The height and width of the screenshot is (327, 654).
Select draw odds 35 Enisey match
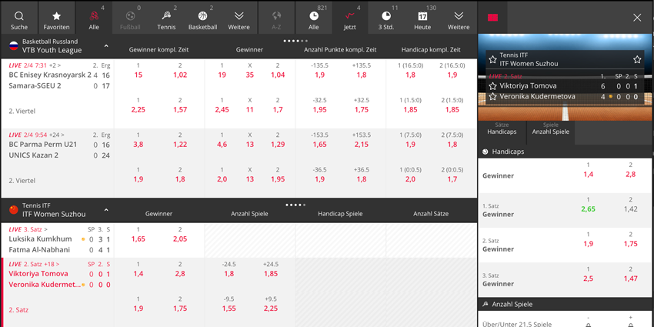click(250, 75)
